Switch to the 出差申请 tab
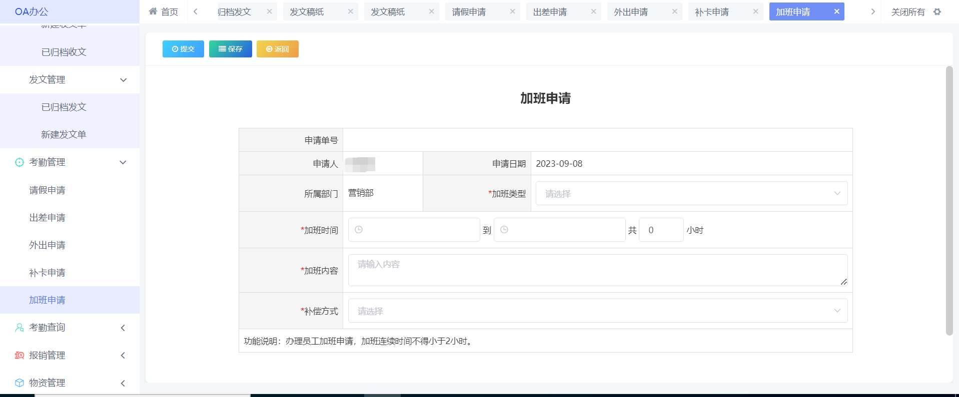The height and width of the screenshot is (397, 959). [550, 12]
